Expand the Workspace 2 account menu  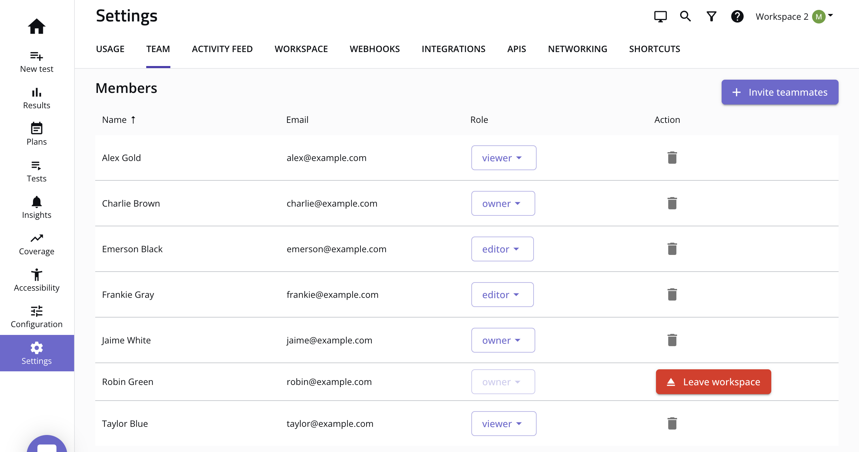coord(794,16)
